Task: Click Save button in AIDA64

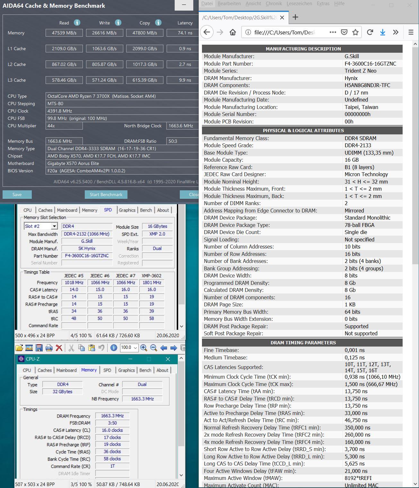Action: point(17,194)
